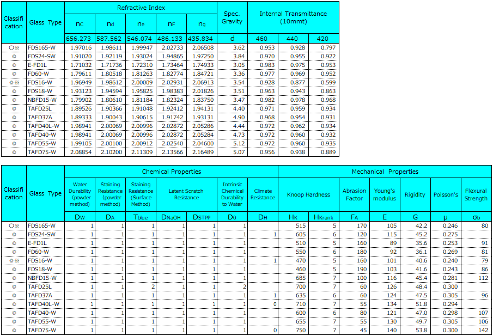
Task: Click the value 2.16489
Action: pos(203,152)
